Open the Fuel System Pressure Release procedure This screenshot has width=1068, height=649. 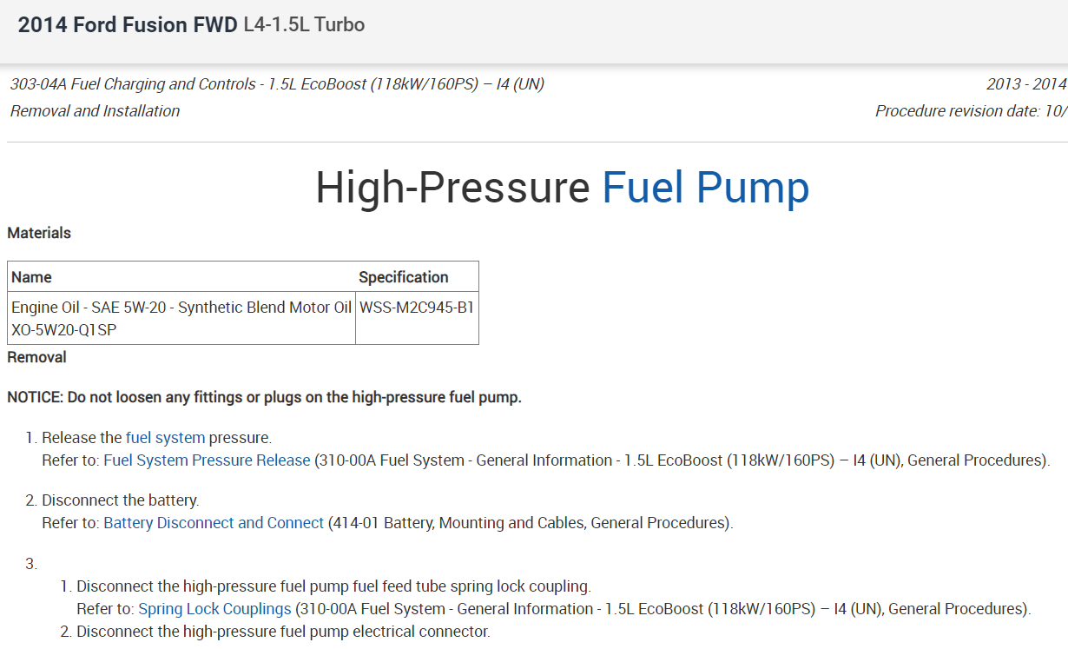click(x=207, y=460)
